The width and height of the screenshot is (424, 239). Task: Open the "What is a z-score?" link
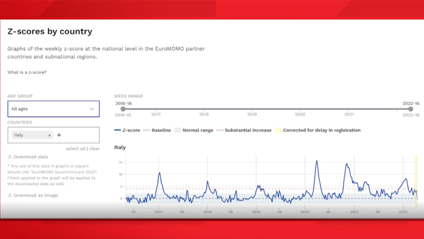27,72
